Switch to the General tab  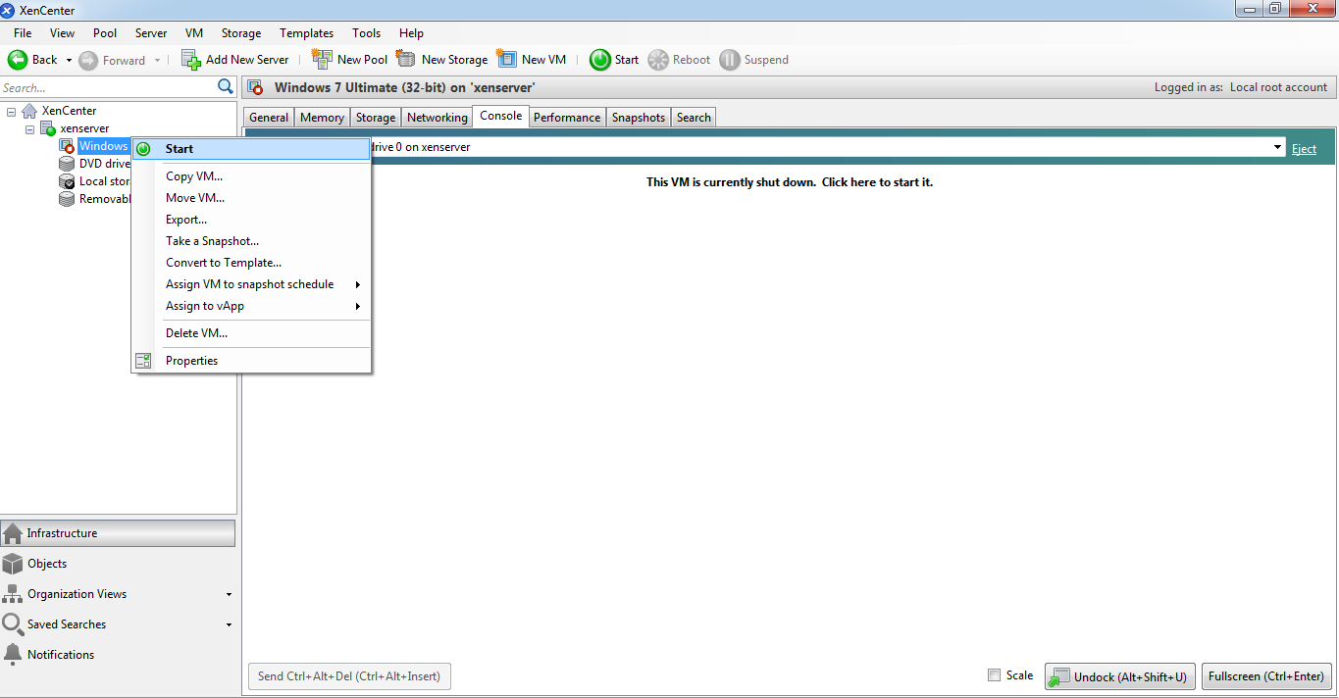click(269, 118)
